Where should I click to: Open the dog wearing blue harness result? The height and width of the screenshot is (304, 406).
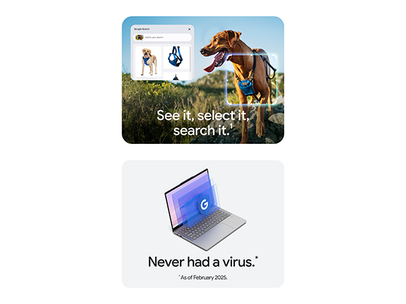point(148,61)
